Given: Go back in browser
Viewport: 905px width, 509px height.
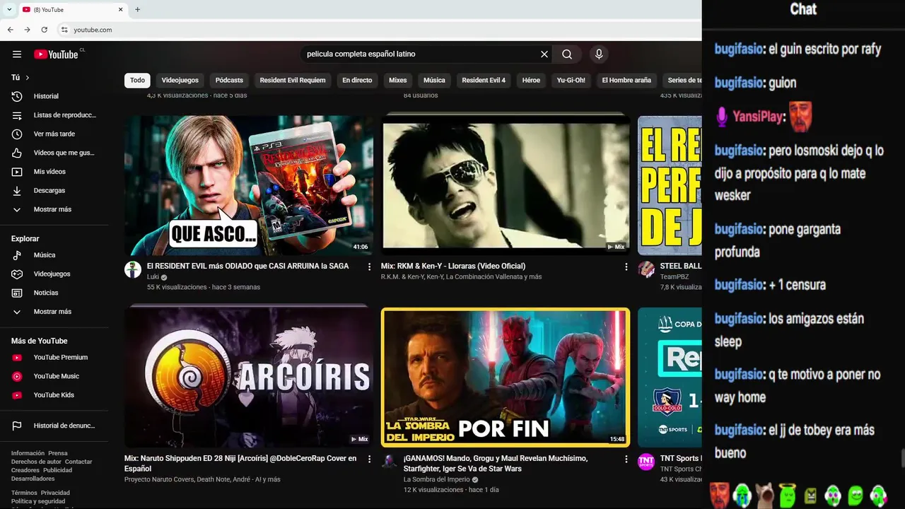Looking at the screenshot, I should (10, 30).
